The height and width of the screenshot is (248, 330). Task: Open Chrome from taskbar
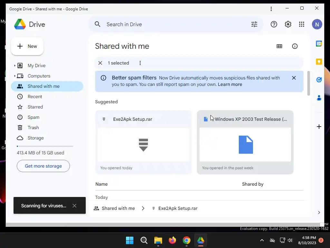pyautogui.click(x=187, y=240)
